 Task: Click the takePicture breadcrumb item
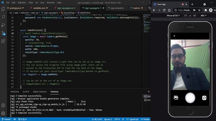pyautogui.click(x=84, y=13)
